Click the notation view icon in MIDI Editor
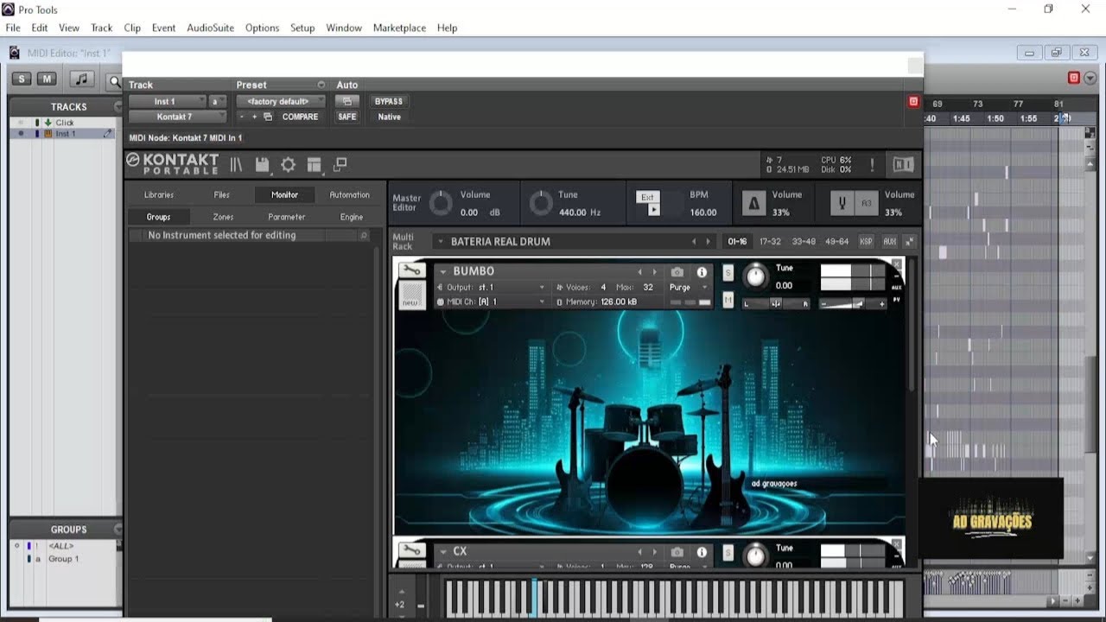This screenshot has width=1106, height=622. pyautogui.click(x=81, y=79)
